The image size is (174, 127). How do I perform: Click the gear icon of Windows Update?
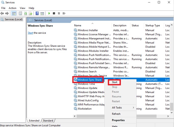point(75,88)
